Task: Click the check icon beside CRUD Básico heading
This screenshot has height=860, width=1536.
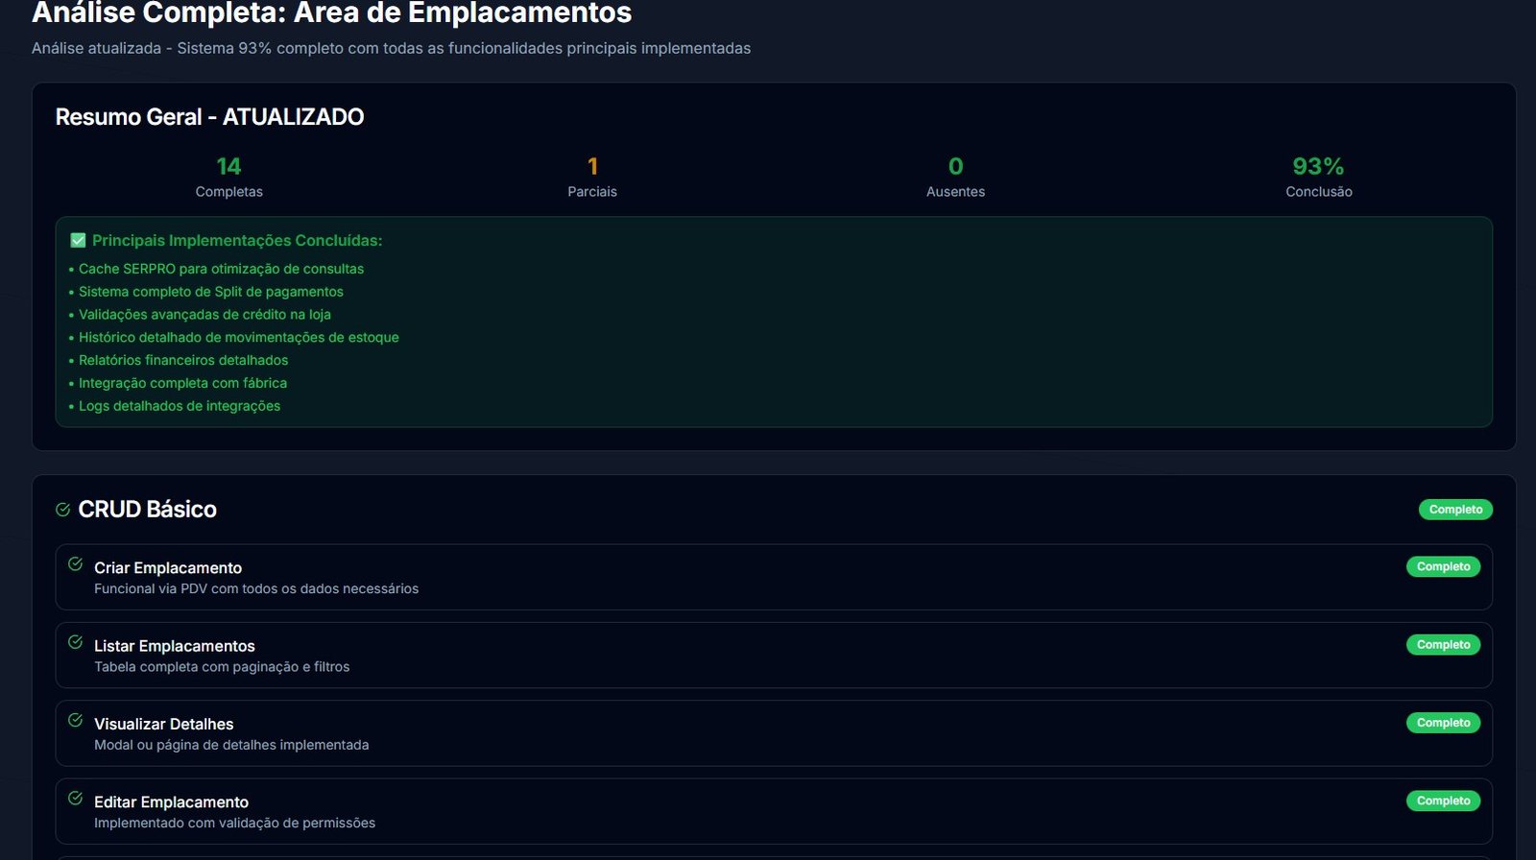Action: point(63,510)
